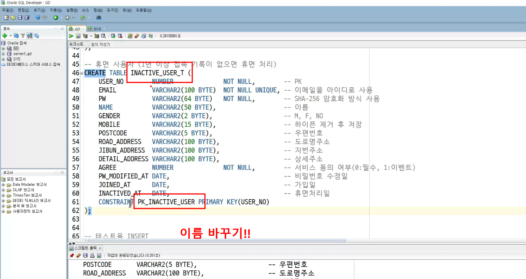Click the To Upper/Lower/InitCap icon
The width and height of the screenshot is (526, 279).
pyautogui.click(x=150, y=36)
